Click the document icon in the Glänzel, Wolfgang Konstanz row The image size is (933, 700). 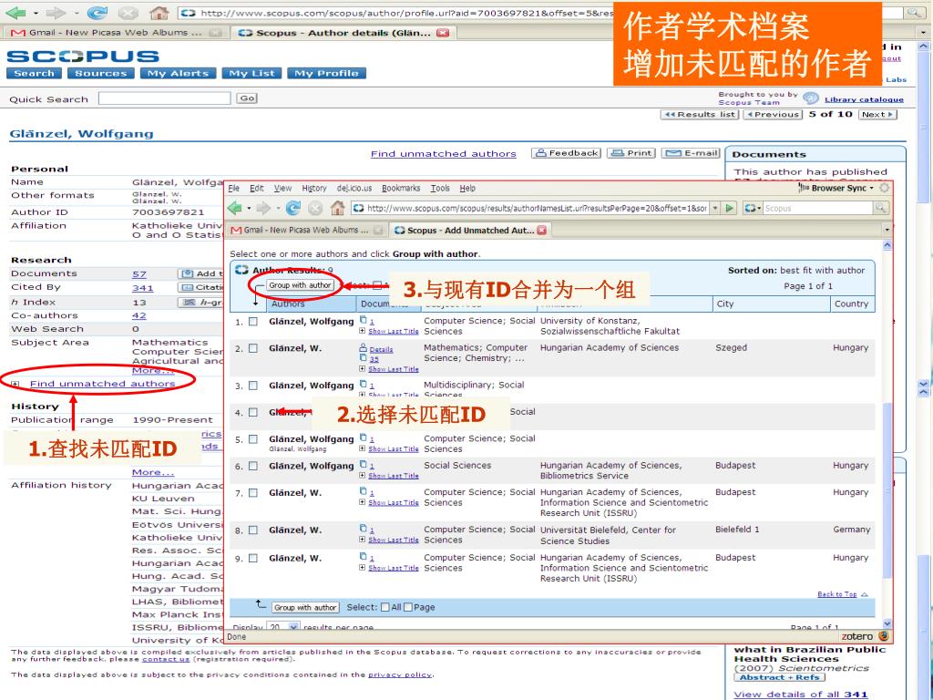pyautogui.click(x=363, y=320)
